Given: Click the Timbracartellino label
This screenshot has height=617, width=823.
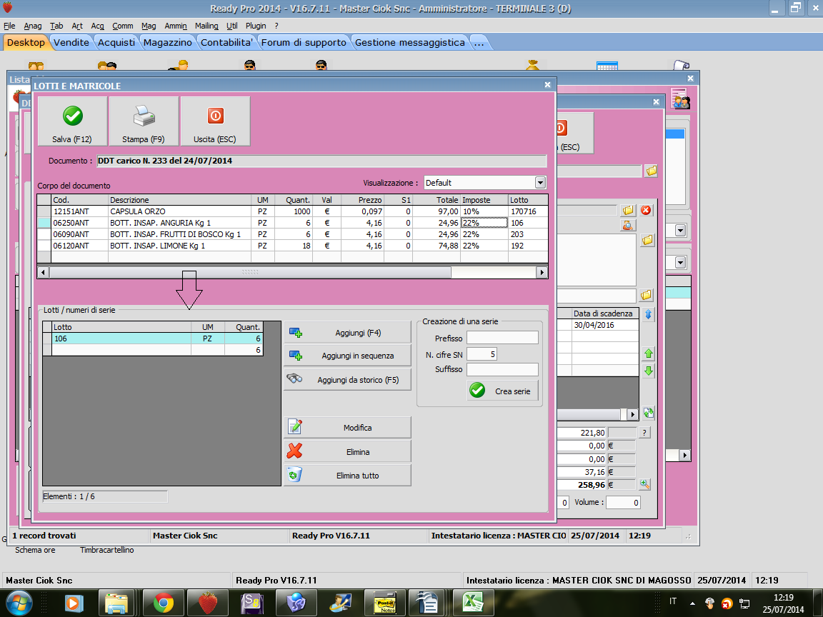Looking at the screenshot, I should [107, 550].
